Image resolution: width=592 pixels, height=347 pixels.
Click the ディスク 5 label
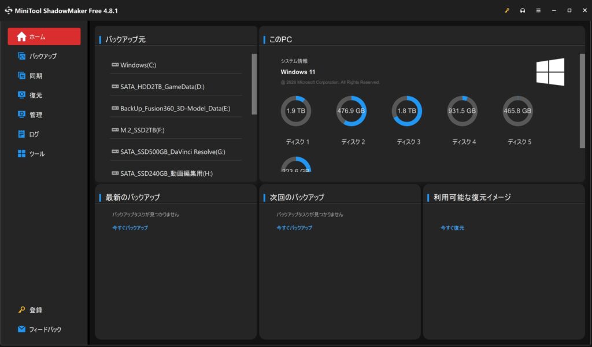pos(519,142)
